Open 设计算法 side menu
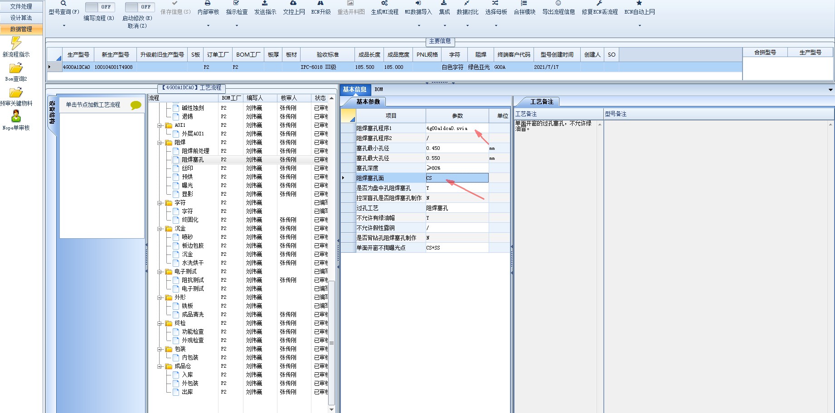 pos(21,18)
